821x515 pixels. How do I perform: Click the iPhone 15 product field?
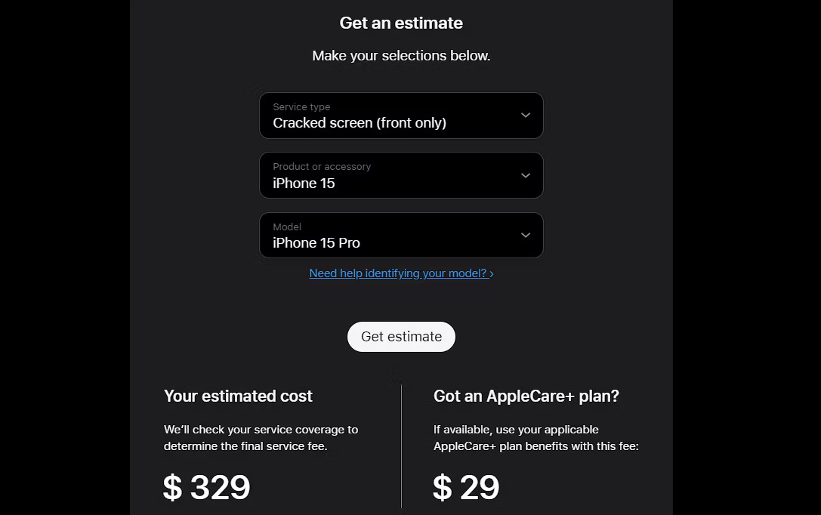tap(304, 183)
